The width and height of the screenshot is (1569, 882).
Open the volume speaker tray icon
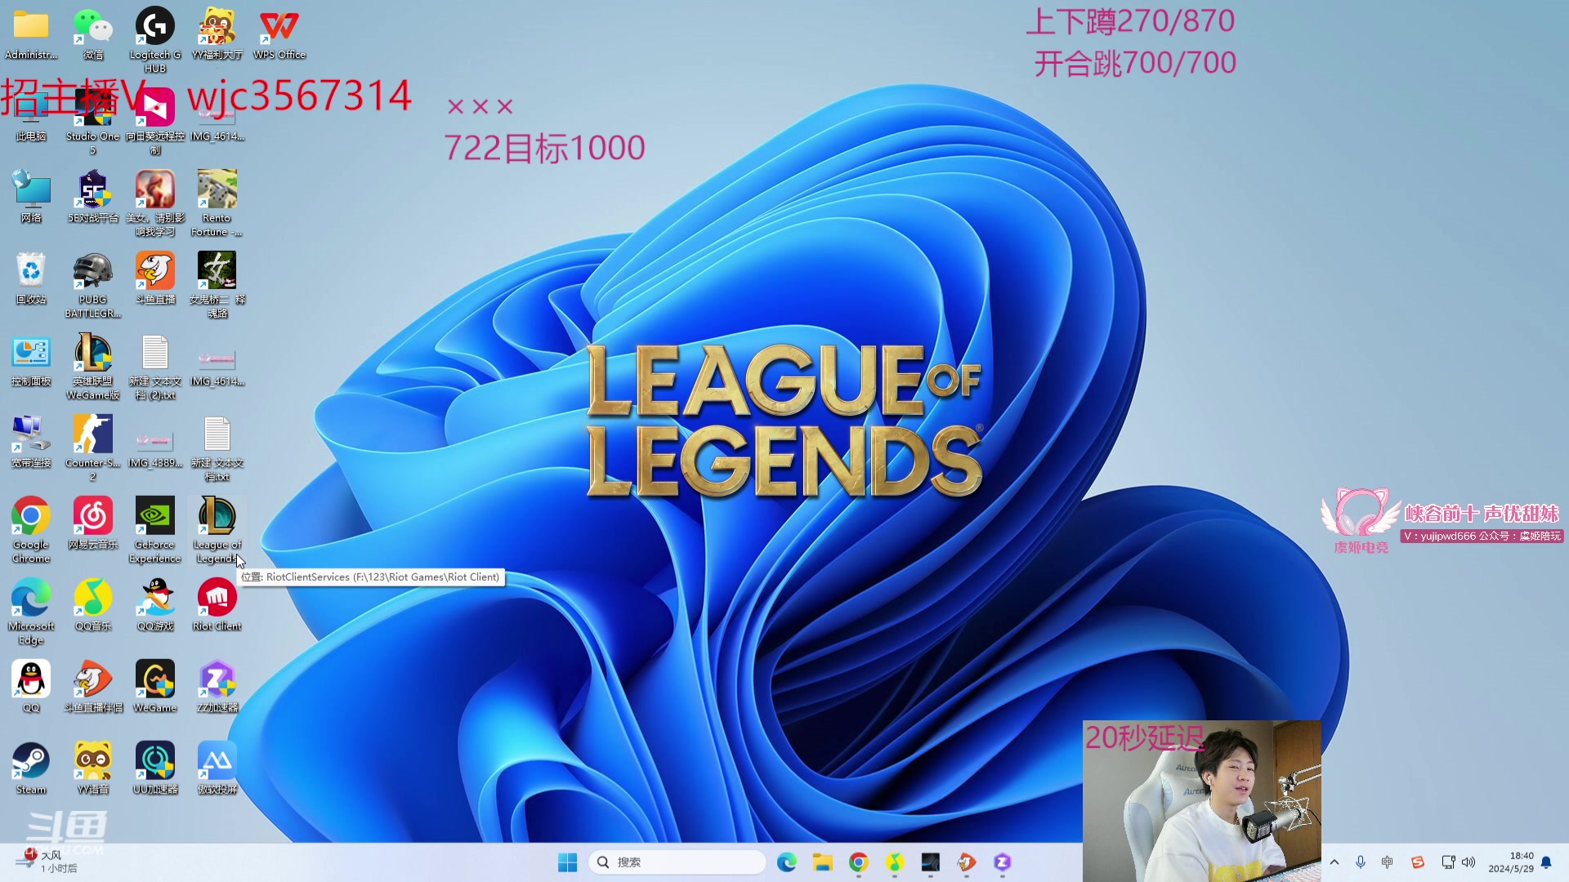tap(1468, 862)
